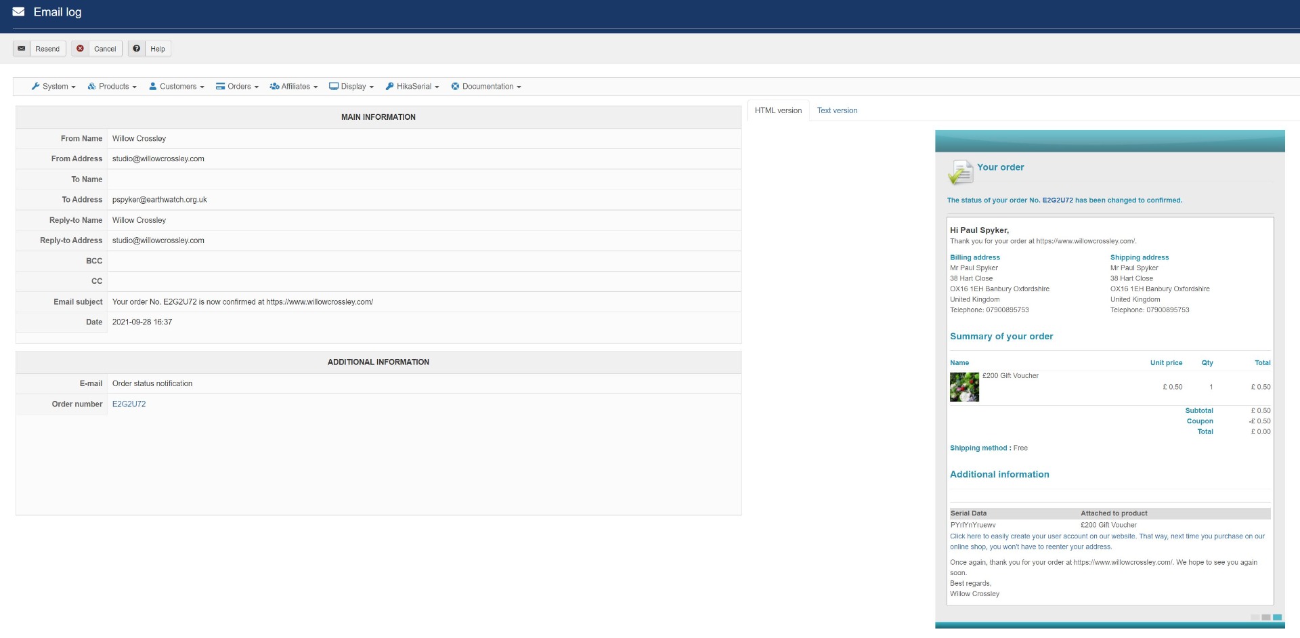Image resolution: width=1300 pixels, height=638 pixels.
Task: Expand the Products menu
Action: pyautogui.click(x=112, y=86)
